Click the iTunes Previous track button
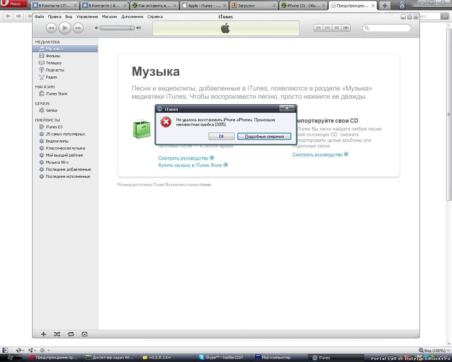 point(51,28)
